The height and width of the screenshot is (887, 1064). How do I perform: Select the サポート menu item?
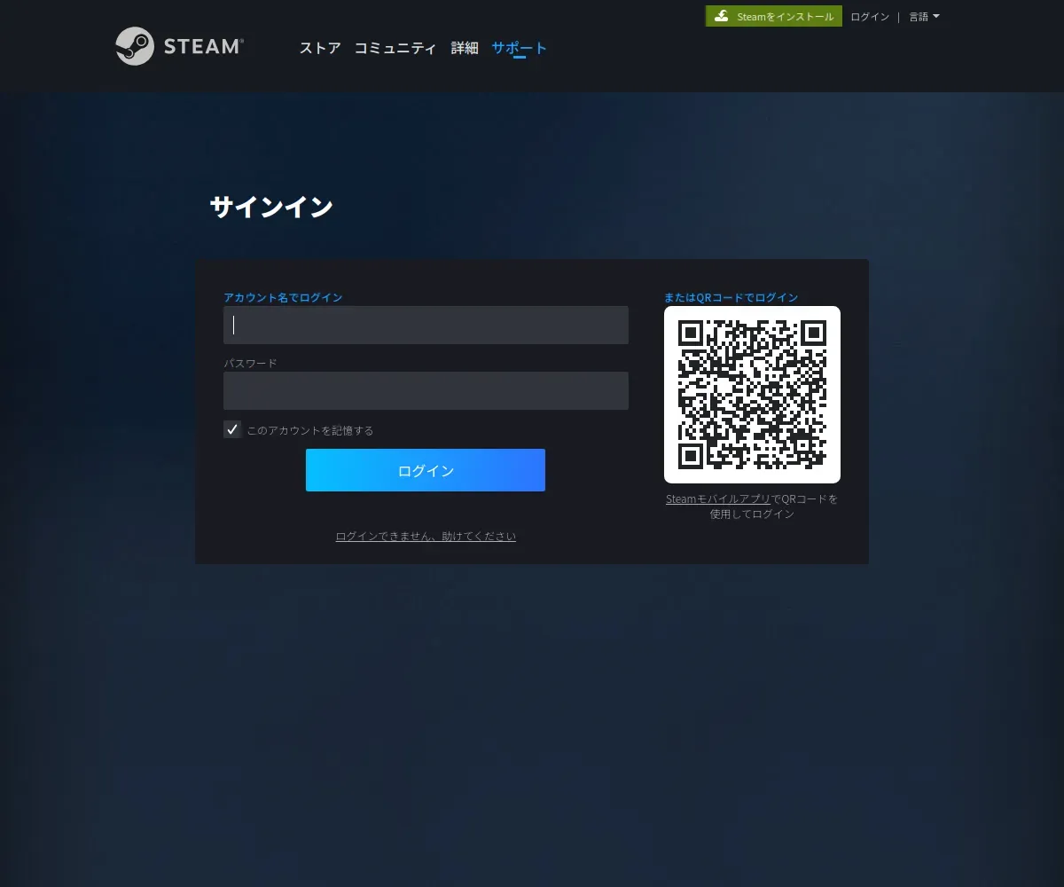(x=520, y=48)
